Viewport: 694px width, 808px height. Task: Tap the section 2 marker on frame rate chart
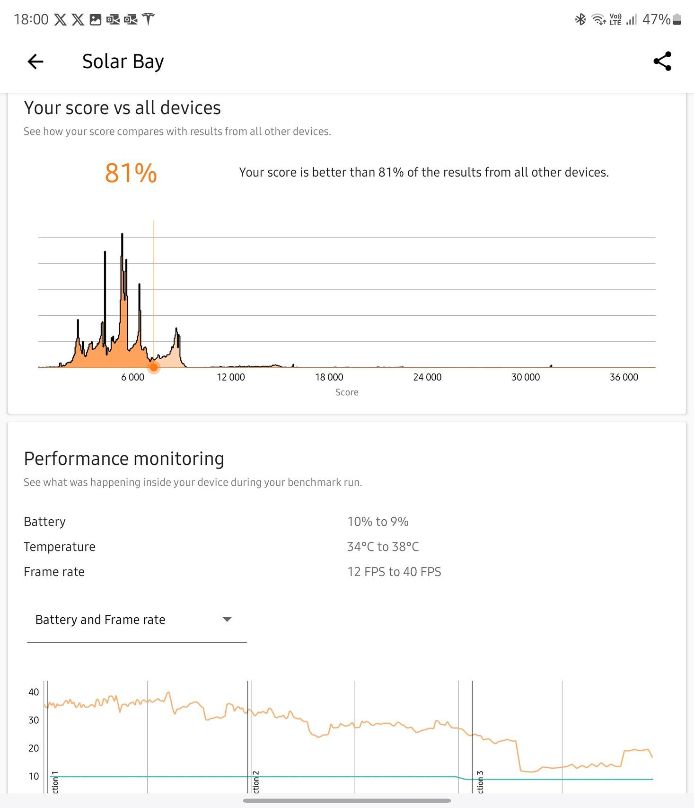(256, 782)
